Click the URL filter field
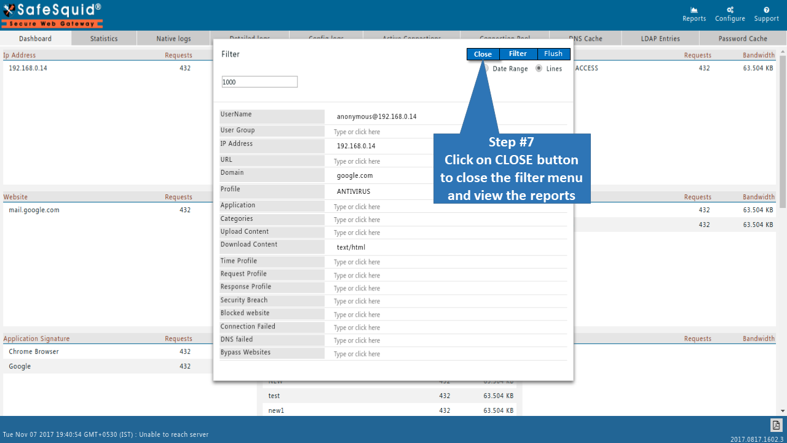 [449, 161]
